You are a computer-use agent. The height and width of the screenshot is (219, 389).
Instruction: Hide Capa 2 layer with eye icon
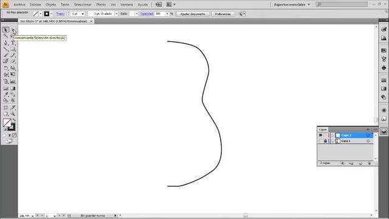320,135
